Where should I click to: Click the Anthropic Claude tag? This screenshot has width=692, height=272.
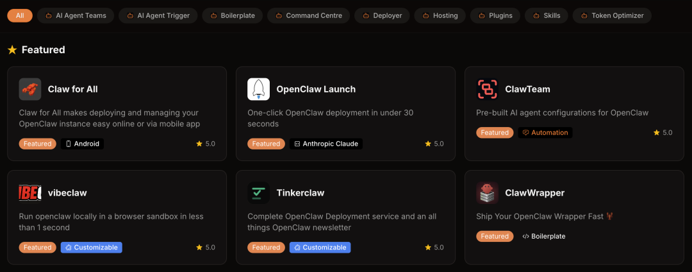(x=325, y=144)
